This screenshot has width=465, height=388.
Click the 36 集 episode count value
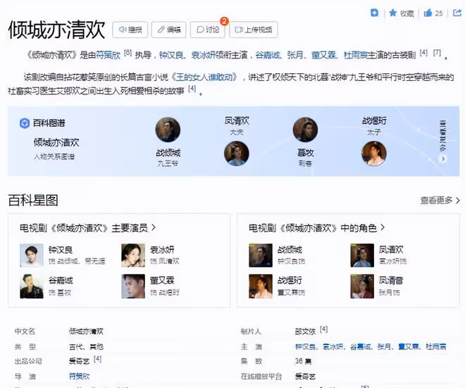coord(303,361)
